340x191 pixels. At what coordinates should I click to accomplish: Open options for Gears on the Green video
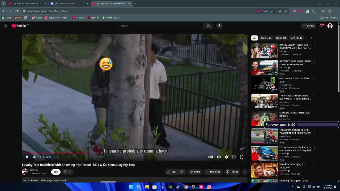point(314,79)
